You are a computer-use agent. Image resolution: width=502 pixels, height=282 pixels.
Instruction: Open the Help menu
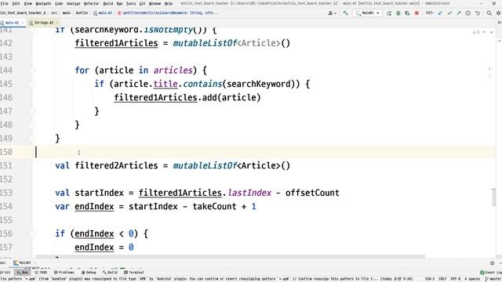tap(168, 3)
